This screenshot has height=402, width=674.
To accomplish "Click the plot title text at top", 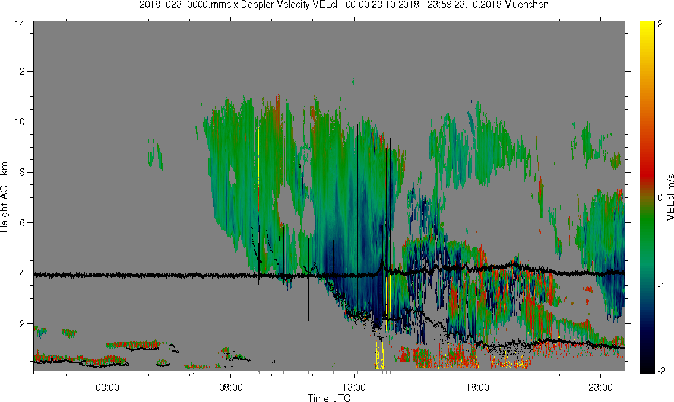I will [x=344, y=5].
